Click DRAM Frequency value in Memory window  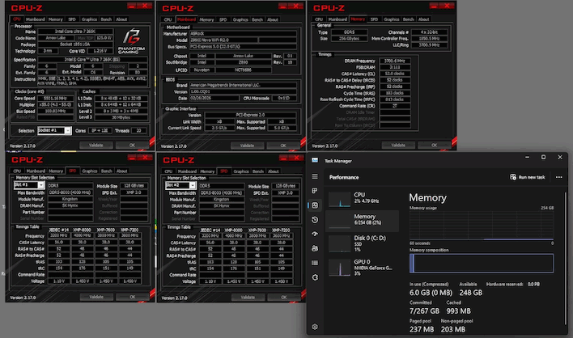pyautogui.click(x=395, y=61)
